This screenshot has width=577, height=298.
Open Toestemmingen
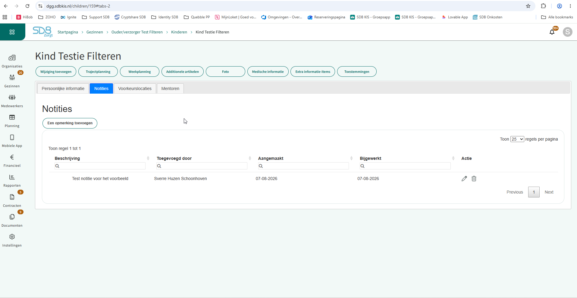coord(357,72)
